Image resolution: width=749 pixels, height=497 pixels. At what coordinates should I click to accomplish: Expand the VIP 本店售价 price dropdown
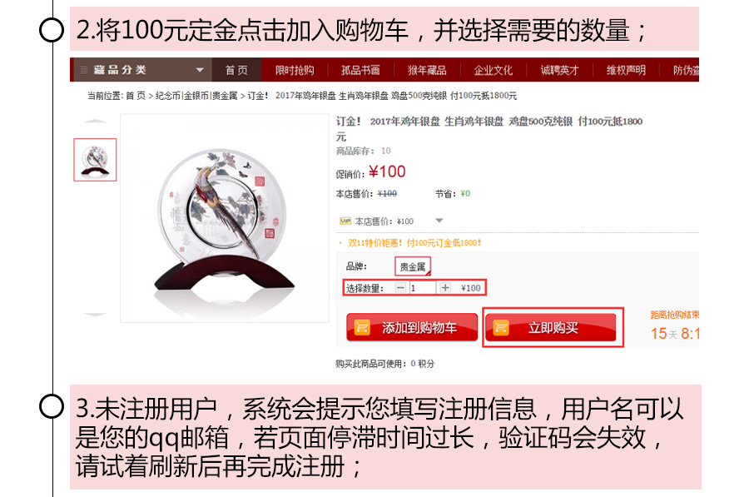[439, 221]
